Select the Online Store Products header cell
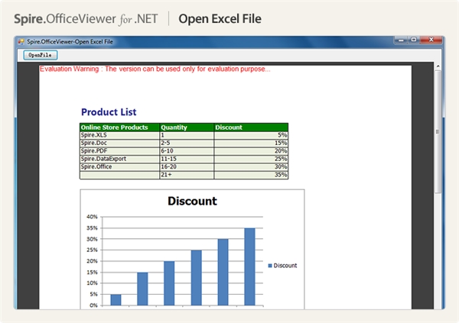This screenshot has height=323, width=459. point(120,128)
